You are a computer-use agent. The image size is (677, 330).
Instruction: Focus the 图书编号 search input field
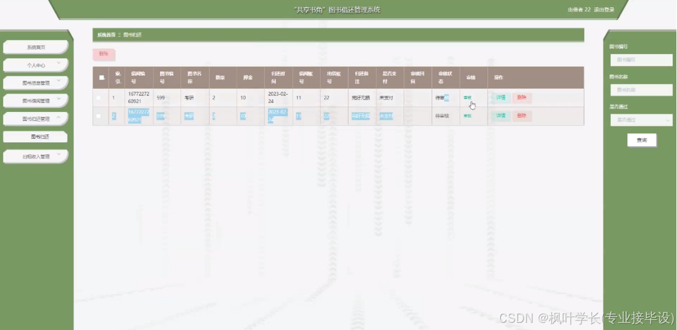point(642,60)
